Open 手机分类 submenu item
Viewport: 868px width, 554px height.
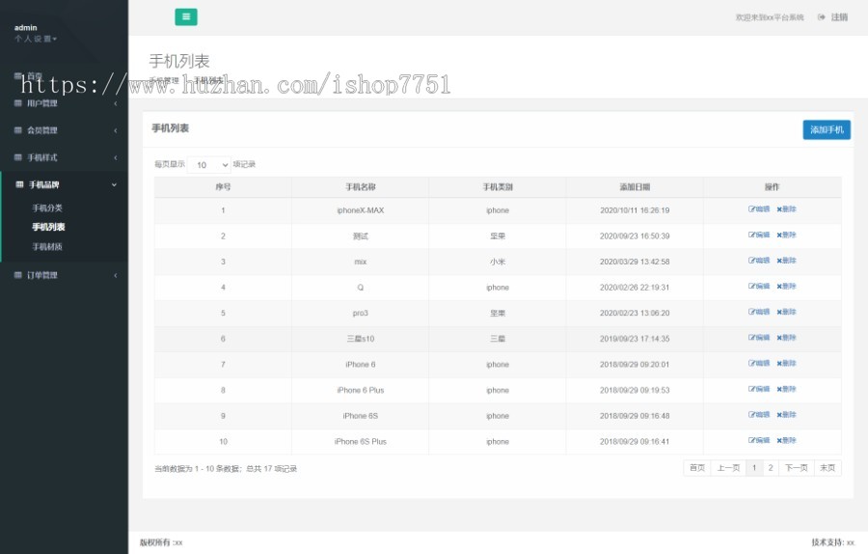pyautogui.click(x=47, y=208)
